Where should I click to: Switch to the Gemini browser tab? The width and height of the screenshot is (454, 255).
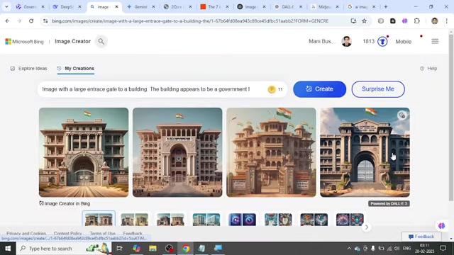coord(141,6)
